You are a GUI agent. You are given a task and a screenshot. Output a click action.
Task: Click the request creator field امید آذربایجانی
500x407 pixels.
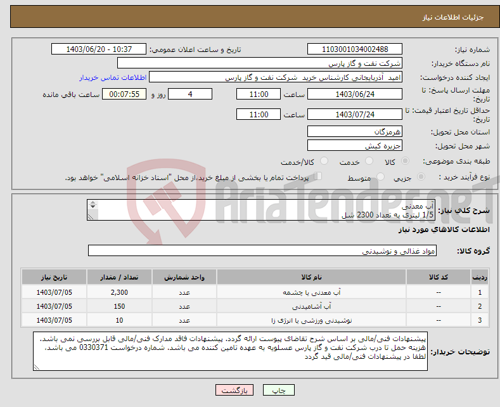click(276, 77)
